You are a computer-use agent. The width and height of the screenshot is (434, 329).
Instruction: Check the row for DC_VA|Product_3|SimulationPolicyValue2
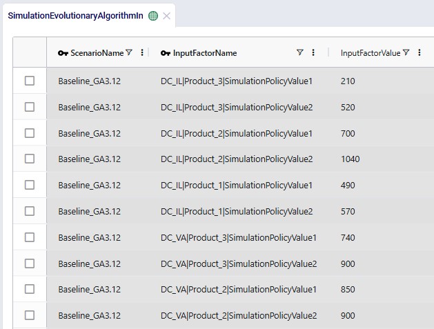30,263
